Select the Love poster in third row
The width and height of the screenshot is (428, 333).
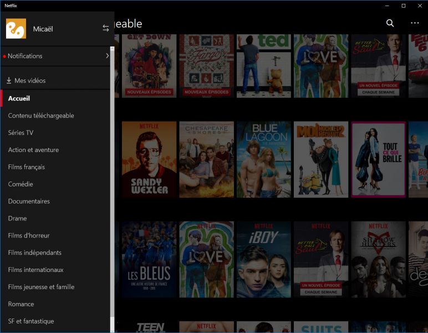(206, 260)
